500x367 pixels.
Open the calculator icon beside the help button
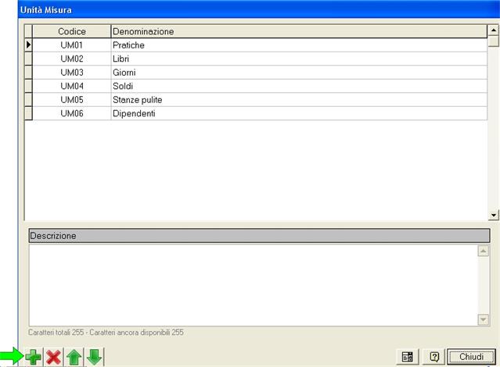408,357
